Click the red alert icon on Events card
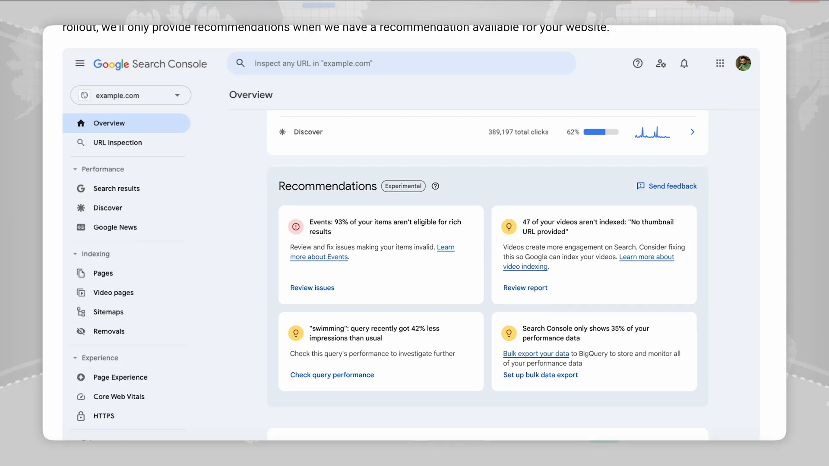Viewport: 829px width, 466px height. (296, 227)
